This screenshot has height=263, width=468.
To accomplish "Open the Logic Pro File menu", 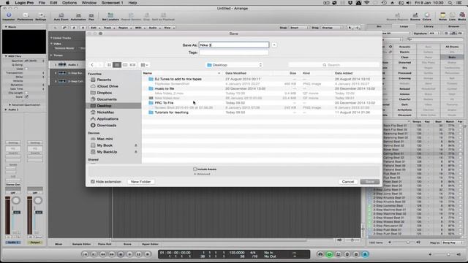I will (42, 3).
